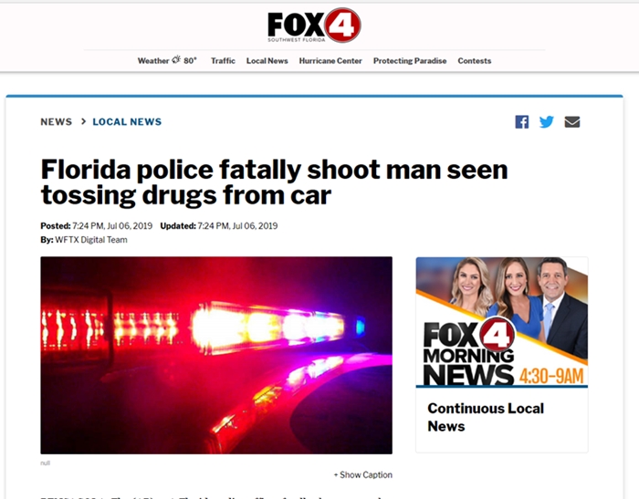Screen dimensions: 639x499
Task: Click the FOX 4 Southwest Florida logo
Action: (314, 26)
